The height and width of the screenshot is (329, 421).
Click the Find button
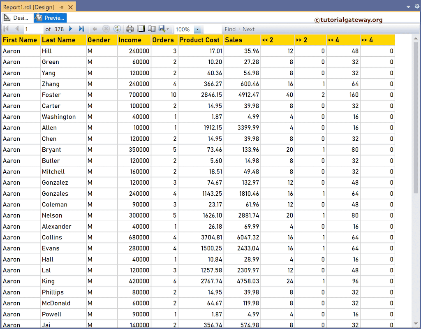(230, 29)
